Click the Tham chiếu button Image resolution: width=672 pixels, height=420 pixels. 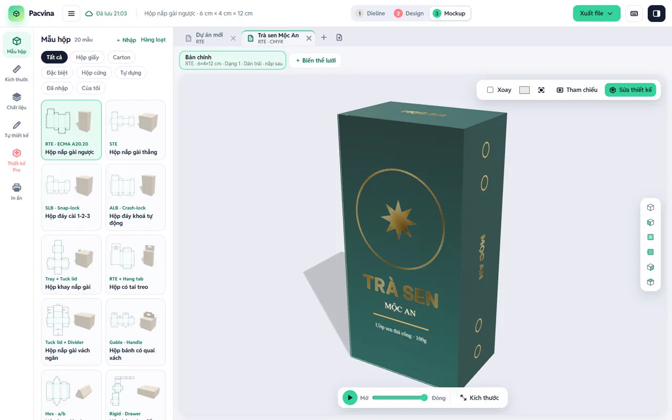point(577,90)
